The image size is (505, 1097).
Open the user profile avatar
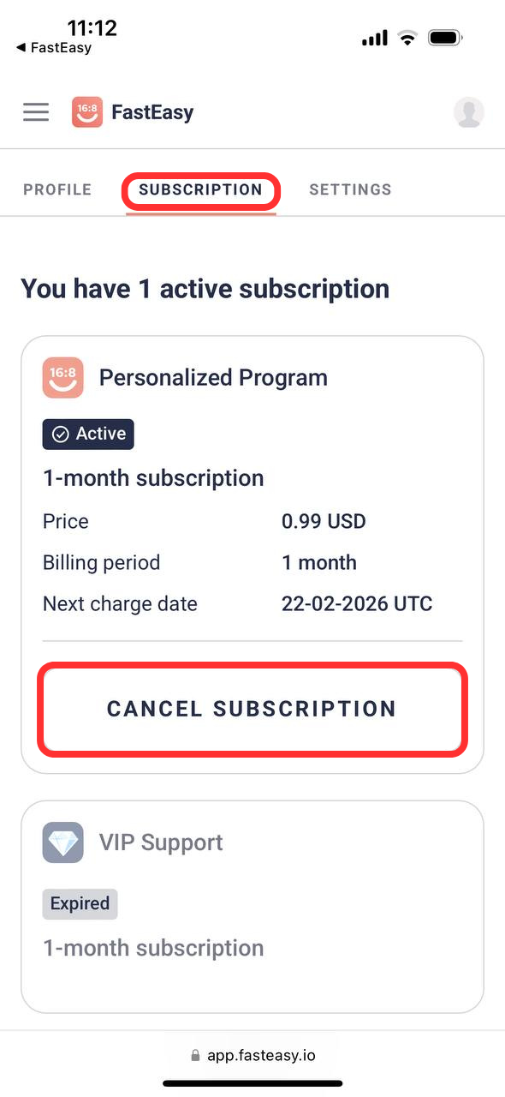[x=468, y=112]
